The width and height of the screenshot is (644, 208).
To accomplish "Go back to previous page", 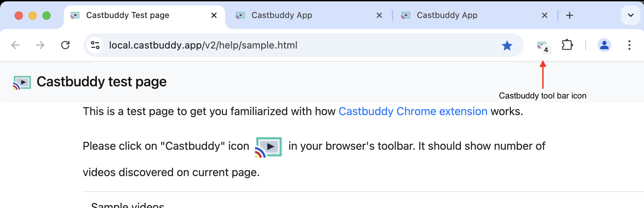I will pos(16,45).
